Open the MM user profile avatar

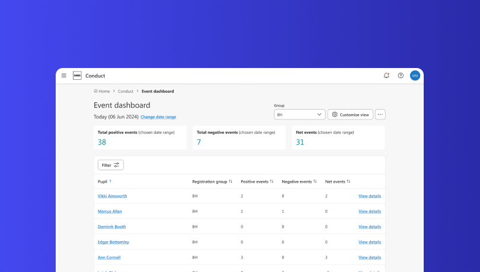point(415,76)
